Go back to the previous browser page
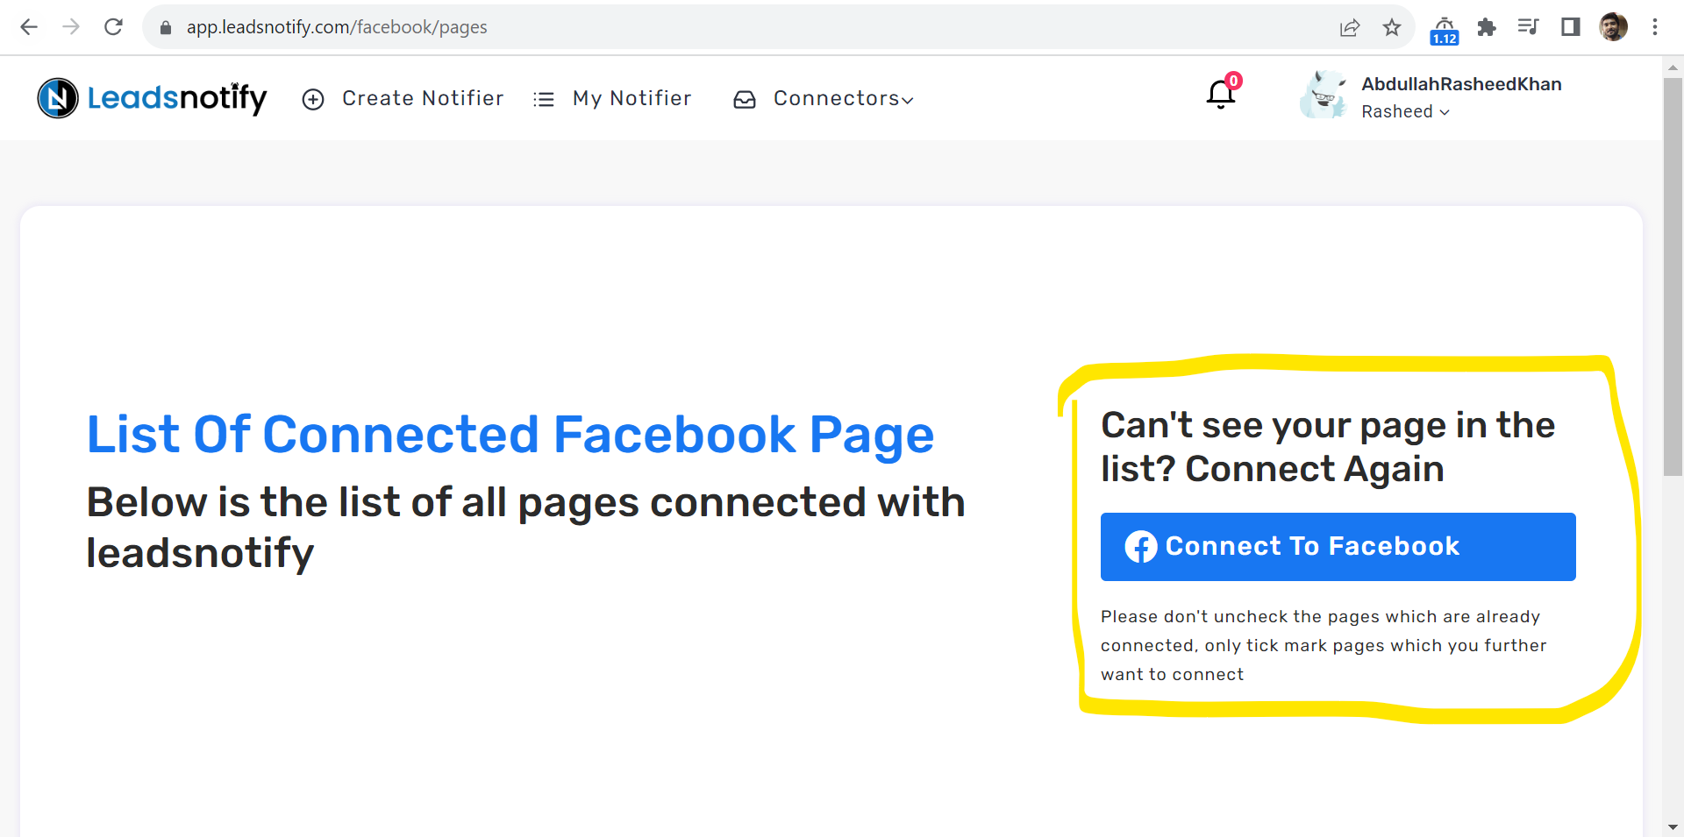This screenshot has height=837, width=1684. tap(29, 27)
